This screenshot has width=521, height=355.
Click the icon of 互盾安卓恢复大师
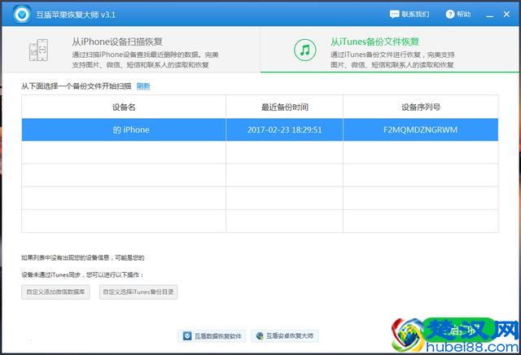coord(260,336)
